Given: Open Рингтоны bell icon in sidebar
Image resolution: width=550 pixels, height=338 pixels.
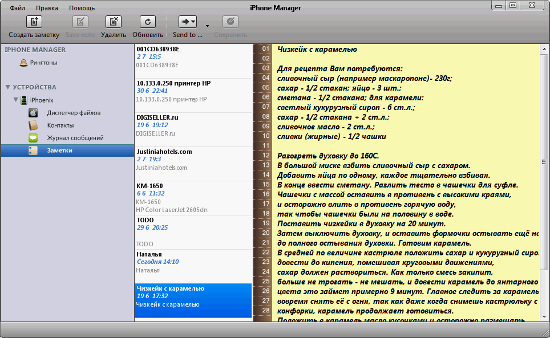Looking at the screenshot, I should [23, 63].
